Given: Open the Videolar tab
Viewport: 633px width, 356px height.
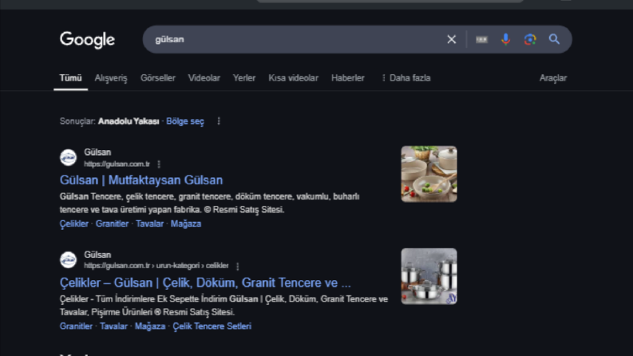Looking at the screenshot, I should 204,78.
